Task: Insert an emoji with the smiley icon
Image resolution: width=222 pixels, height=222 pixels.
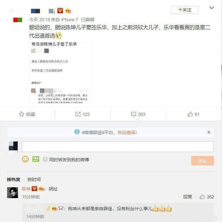Action: click(25, 159)
